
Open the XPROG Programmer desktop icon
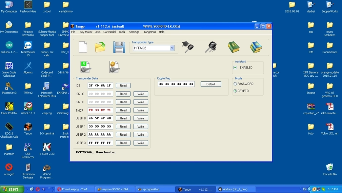point(47,171)
